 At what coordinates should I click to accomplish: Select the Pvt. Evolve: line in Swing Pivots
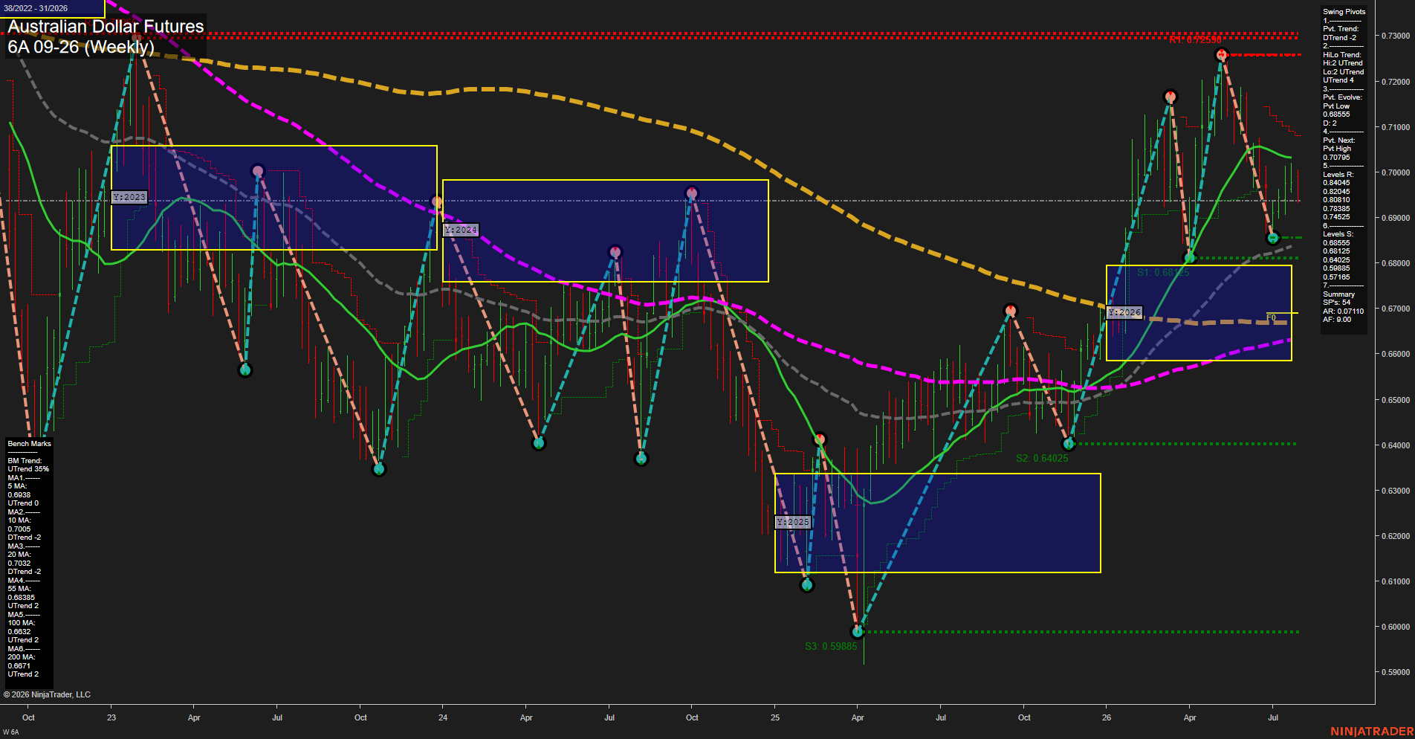1342,97
